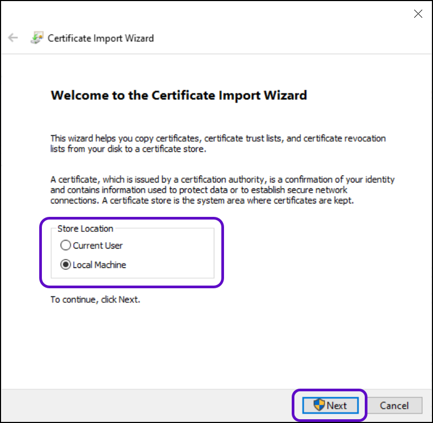Click the Welcome heading text
433x423 pixels.
click(x=178, y=96)
